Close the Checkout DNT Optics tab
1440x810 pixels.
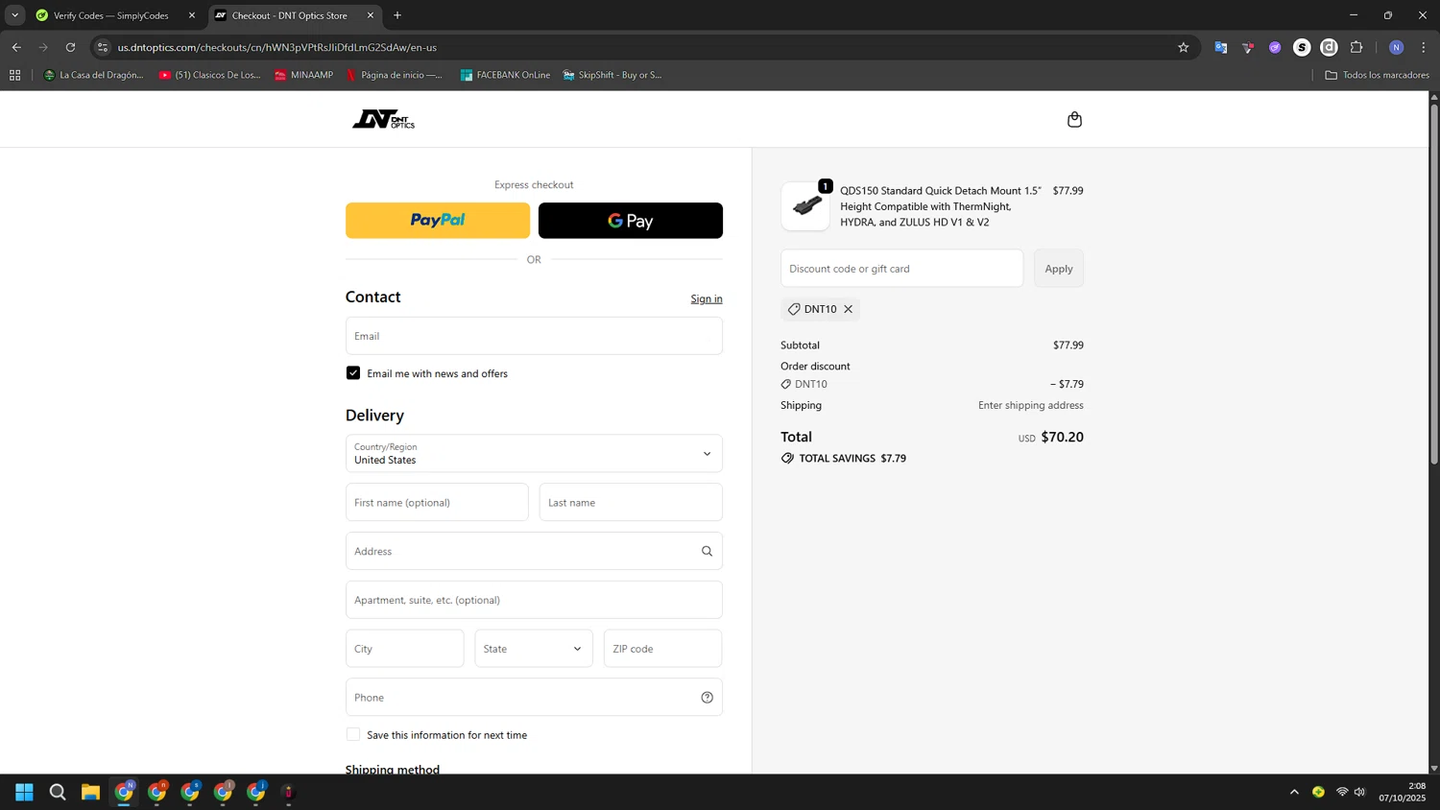[x=371, y=15]
